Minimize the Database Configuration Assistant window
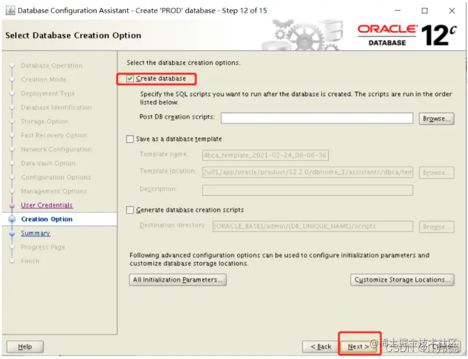Viewport: 468px width, 359px height. click(x=398, y=10)
